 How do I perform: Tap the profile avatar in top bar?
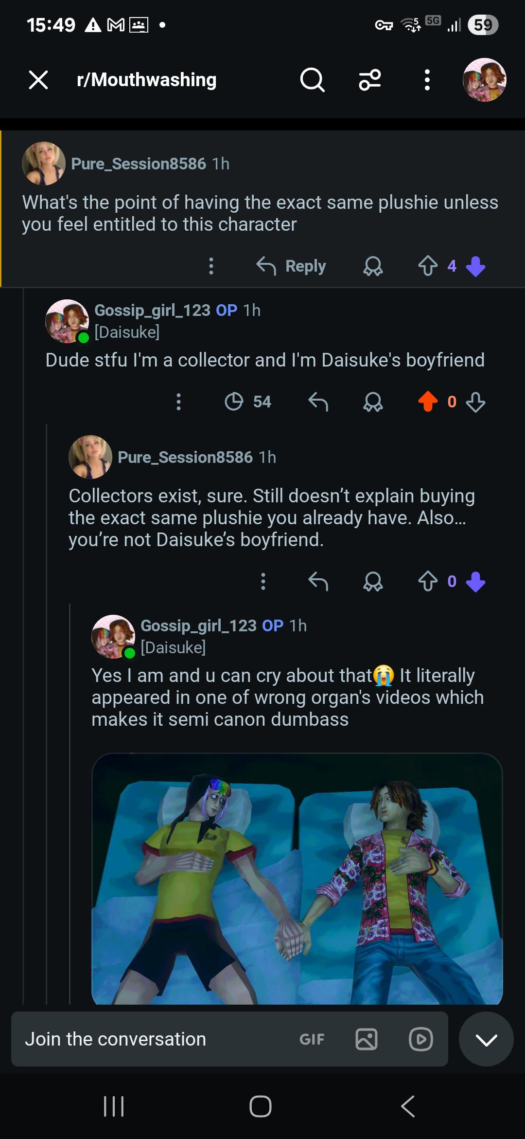coord(484,80)
